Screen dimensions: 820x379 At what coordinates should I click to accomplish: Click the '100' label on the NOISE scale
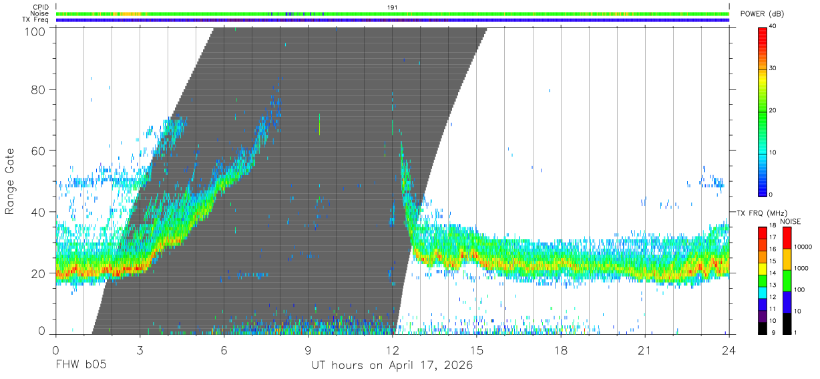click(x=800, y=290)
